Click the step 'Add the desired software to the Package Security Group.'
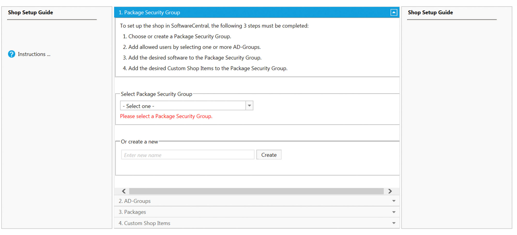Screen dimensions: 517x235 click(195, 58)
